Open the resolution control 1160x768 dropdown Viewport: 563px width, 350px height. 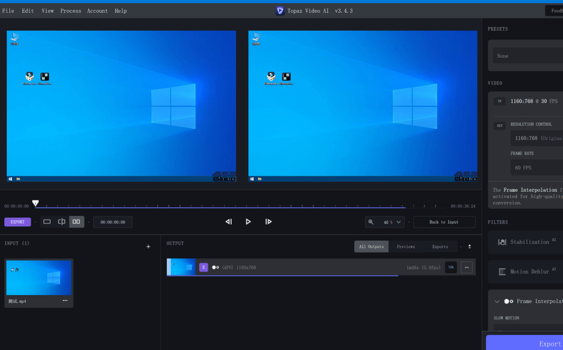[x=537, y=138]
